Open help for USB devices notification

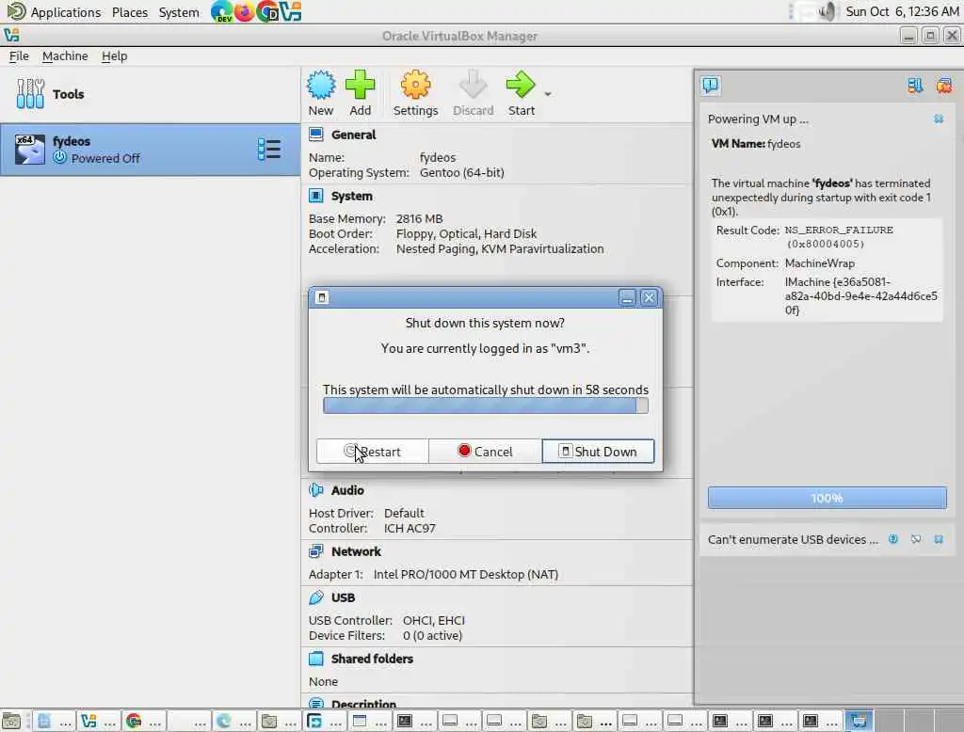click(893, 539)
